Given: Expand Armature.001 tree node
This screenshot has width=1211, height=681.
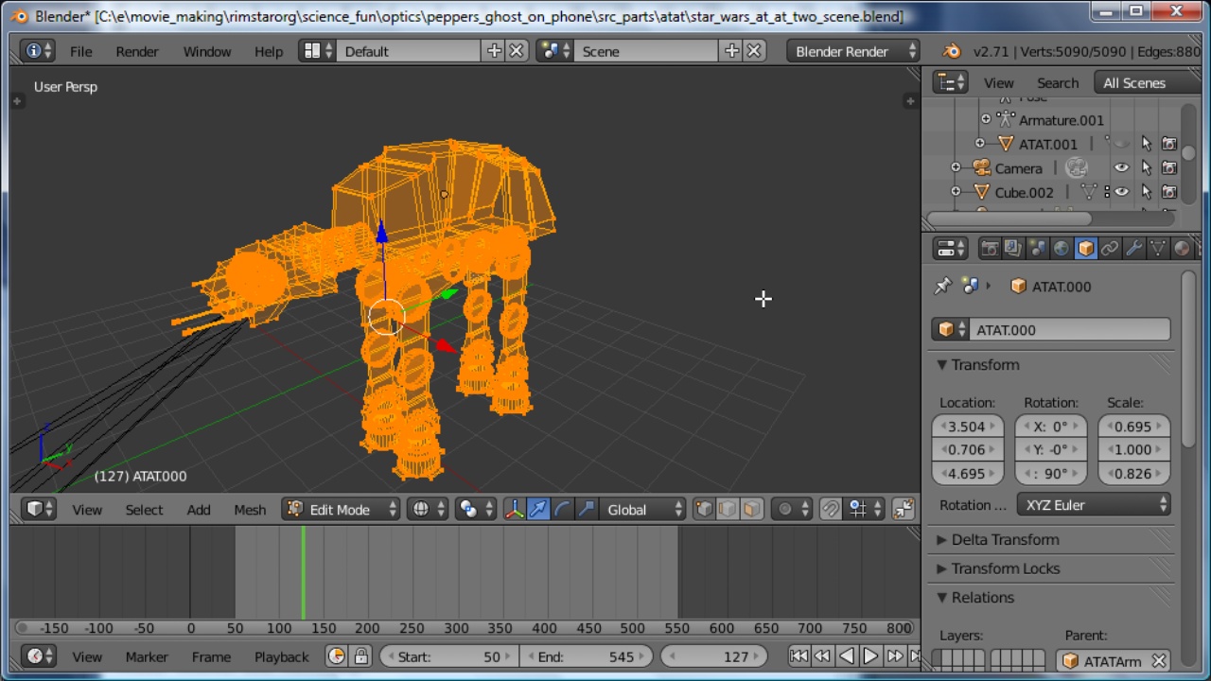Looking at the screenshot, I should (986, 119).
